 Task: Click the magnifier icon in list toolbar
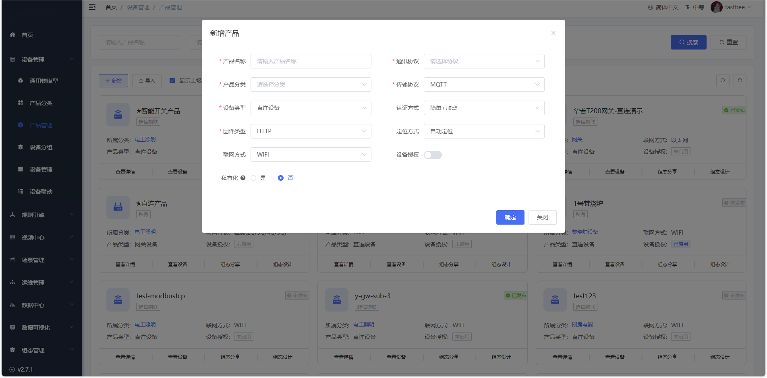click(723, 81)
